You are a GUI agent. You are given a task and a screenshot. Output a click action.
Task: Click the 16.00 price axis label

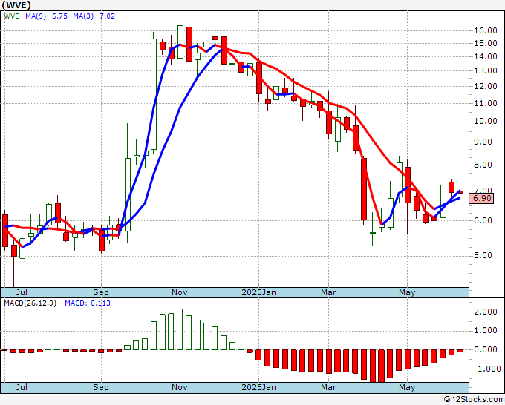coord(486,31)
